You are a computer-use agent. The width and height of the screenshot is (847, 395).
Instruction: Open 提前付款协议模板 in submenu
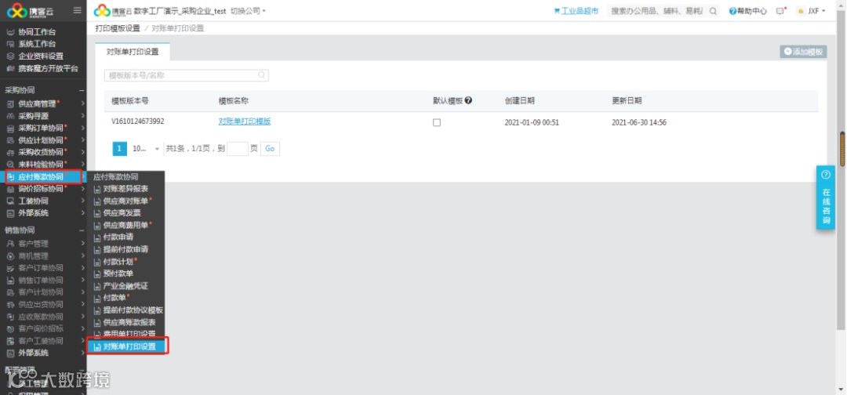point(133,310)
